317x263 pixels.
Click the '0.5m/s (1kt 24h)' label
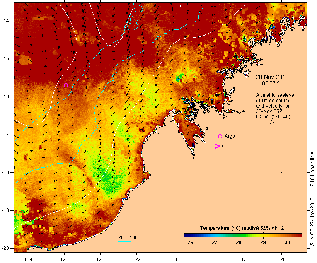point(273,117)
